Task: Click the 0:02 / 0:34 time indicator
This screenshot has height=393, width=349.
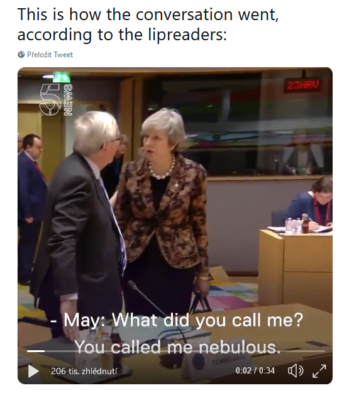Action: 255,370
